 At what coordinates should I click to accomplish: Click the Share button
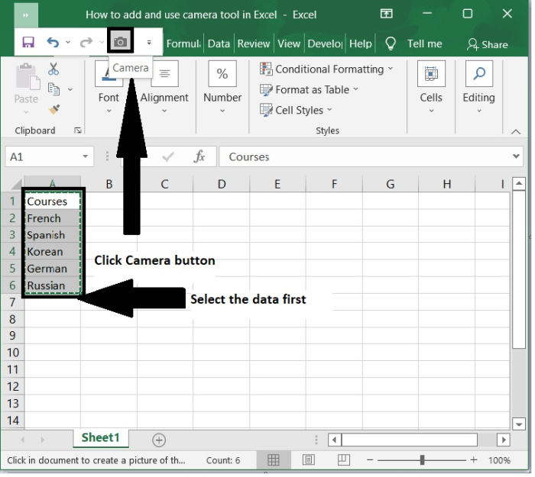coord(488,44)
